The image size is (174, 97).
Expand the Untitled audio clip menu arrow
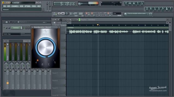click(67, 28)
